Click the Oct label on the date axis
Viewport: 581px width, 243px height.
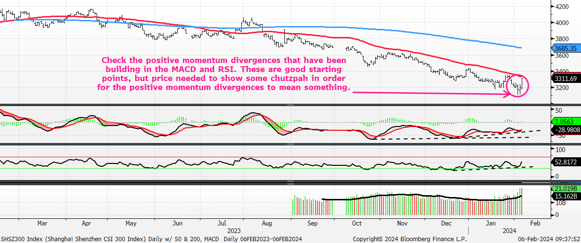[357, 222]
